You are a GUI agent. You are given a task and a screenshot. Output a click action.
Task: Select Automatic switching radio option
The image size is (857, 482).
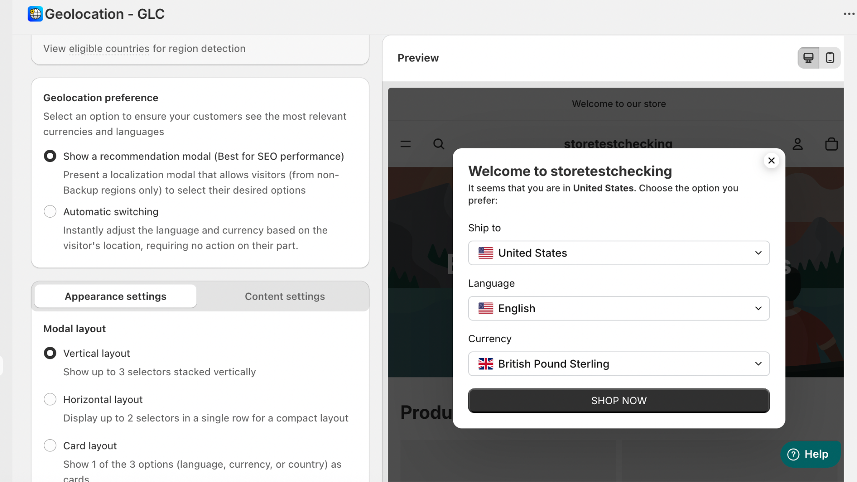coord(50,212)
